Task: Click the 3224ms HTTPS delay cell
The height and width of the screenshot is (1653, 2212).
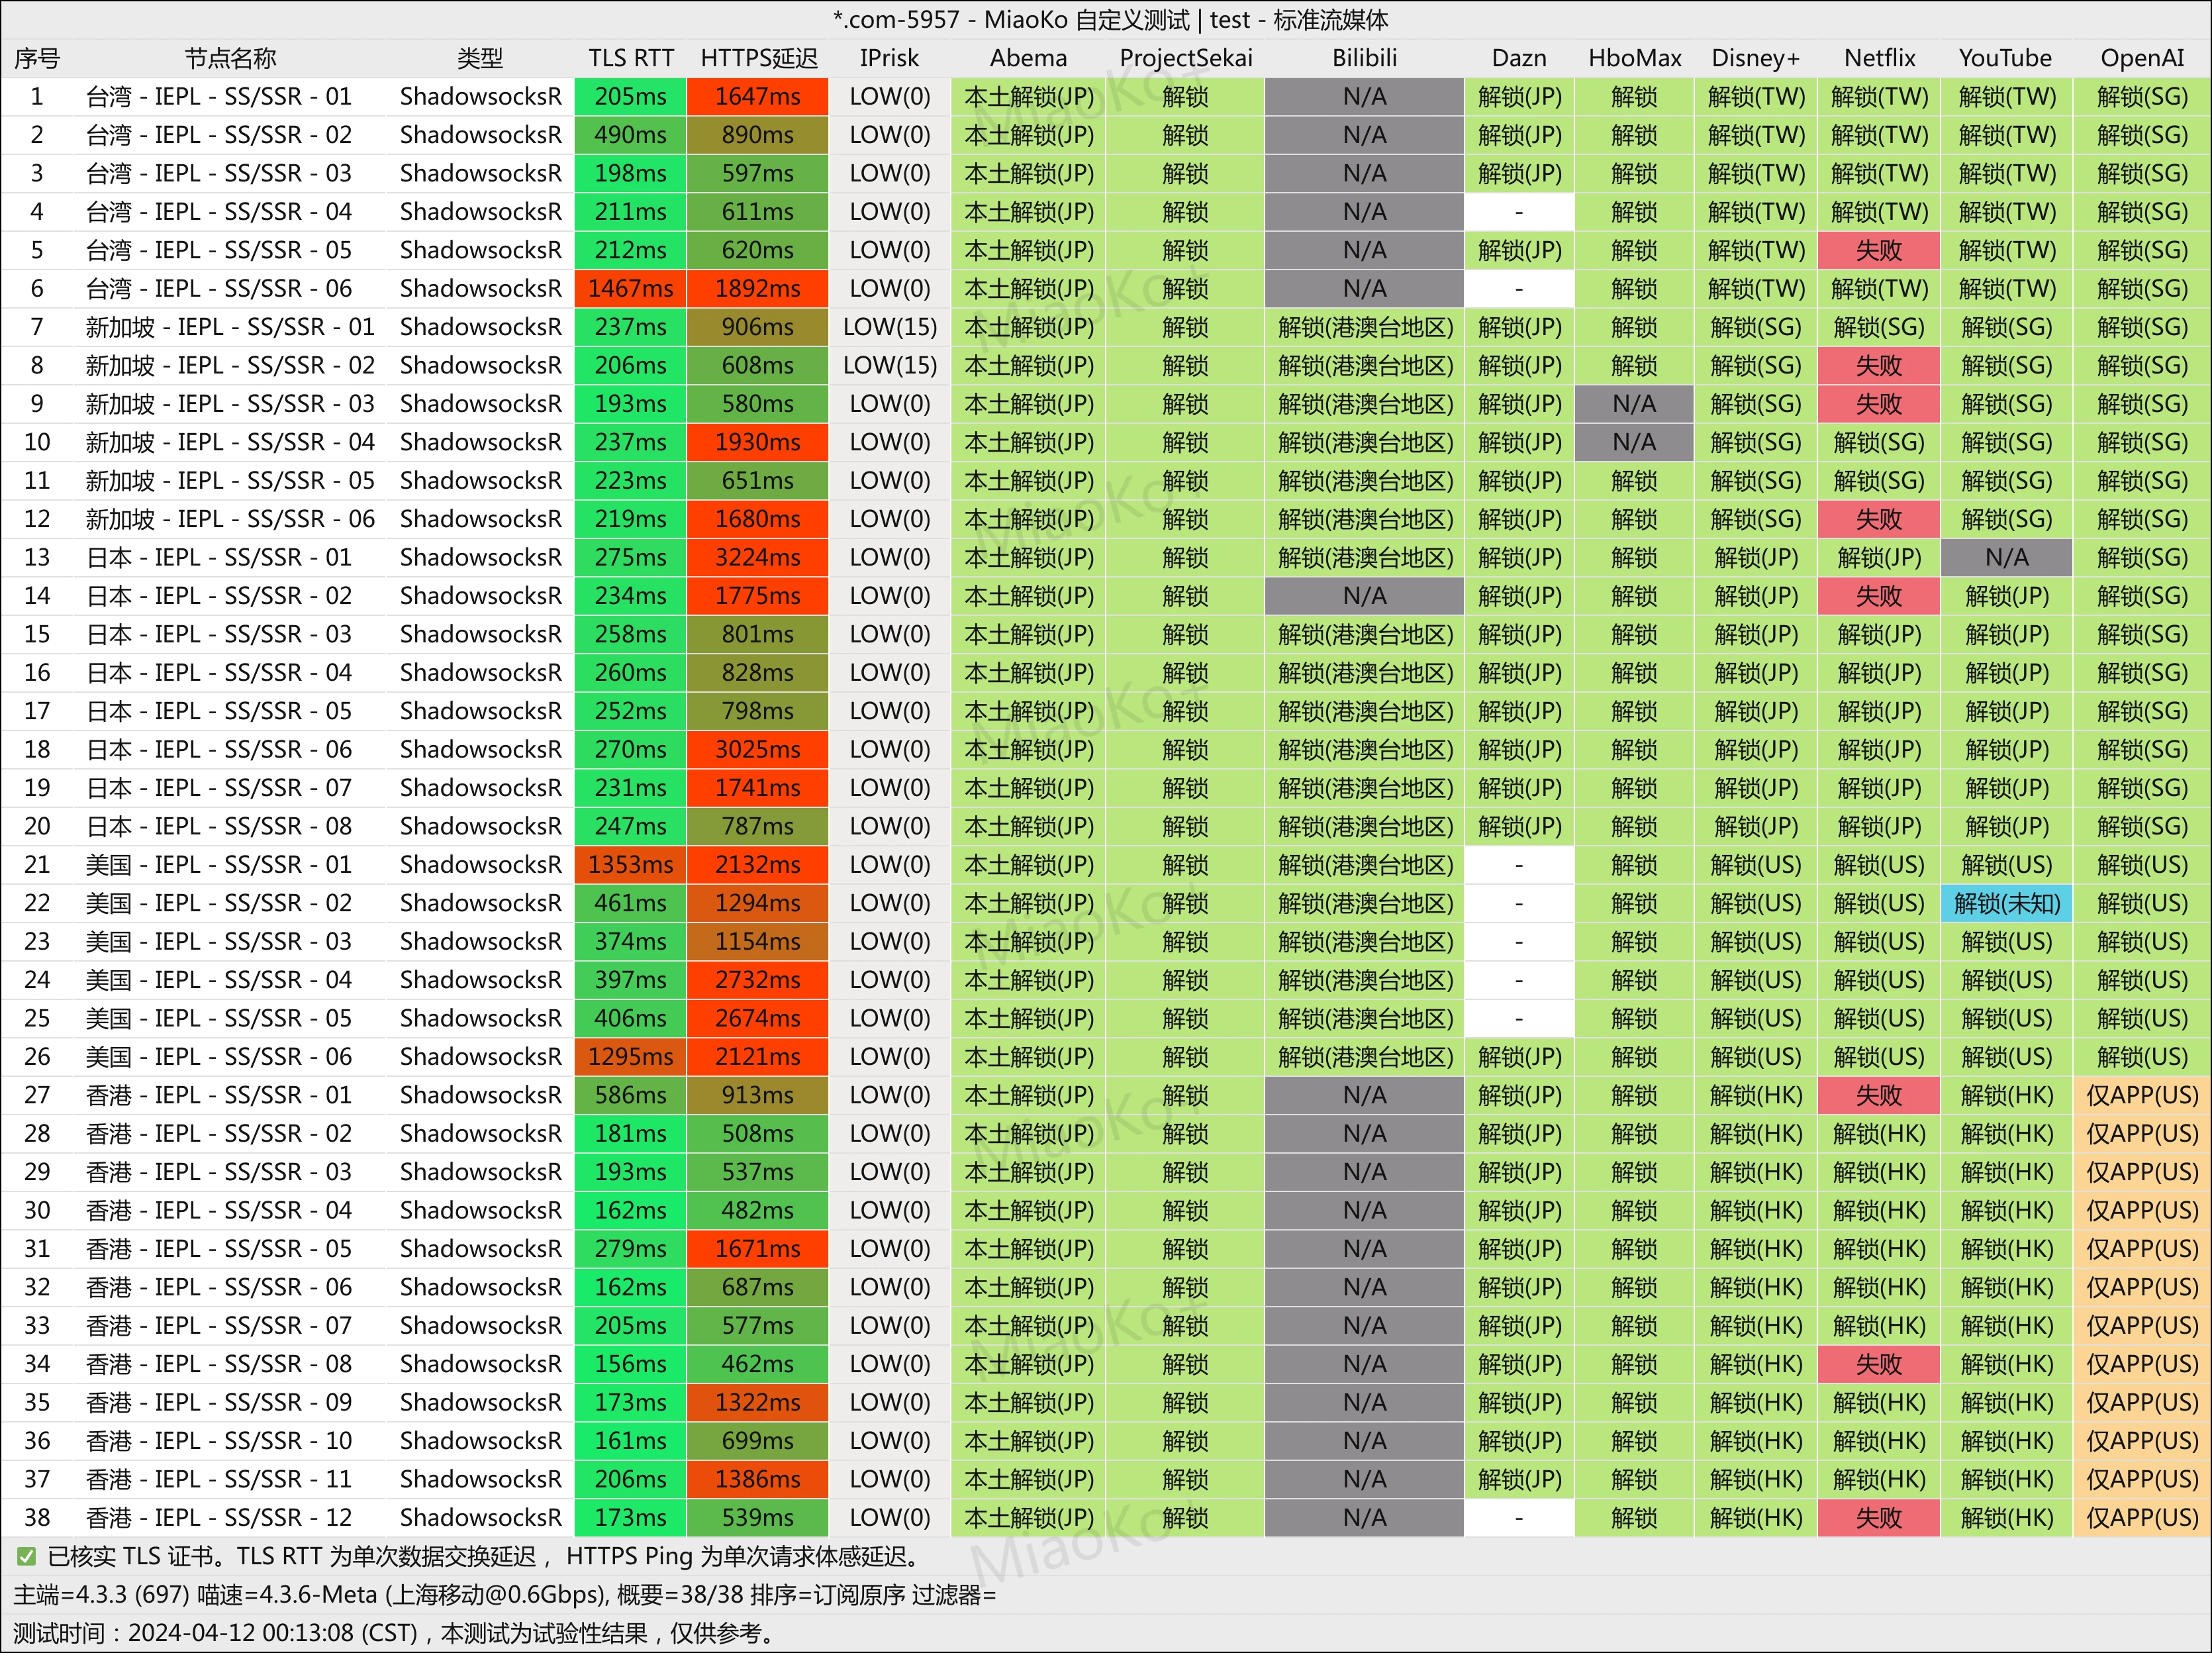Action: [x=758, y=558]
